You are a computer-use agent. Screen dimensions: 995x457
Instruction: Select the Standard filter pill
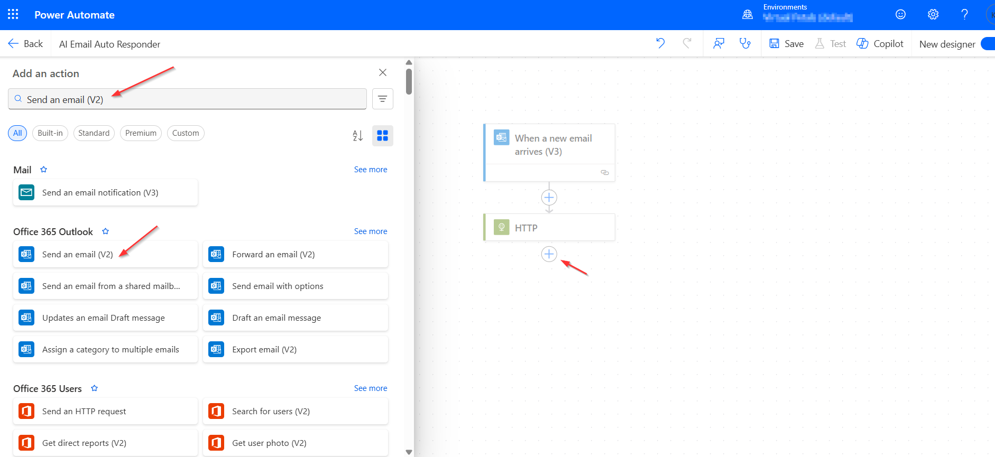pos(94,133)
